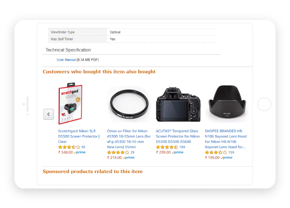The image size is (290, 208).
Task: Click the ₹ 348.00 price of Scratchgard
Action: click(x=65, y=152)
